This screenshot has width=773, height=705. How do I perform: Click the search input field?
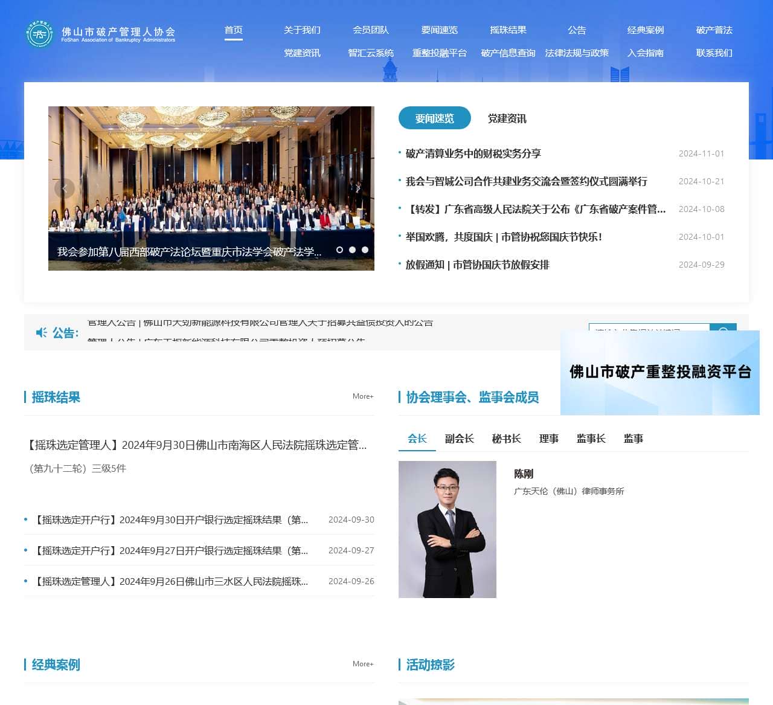point(649,330)
